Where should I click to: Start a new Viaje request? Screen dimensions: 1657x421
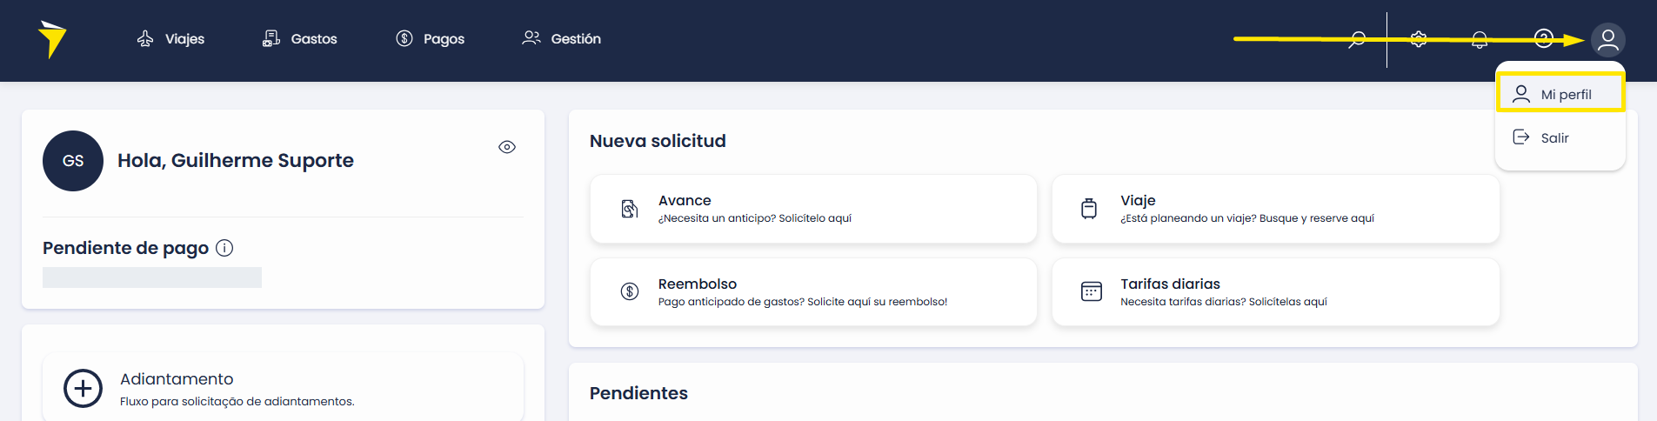tap(1276, 209)
